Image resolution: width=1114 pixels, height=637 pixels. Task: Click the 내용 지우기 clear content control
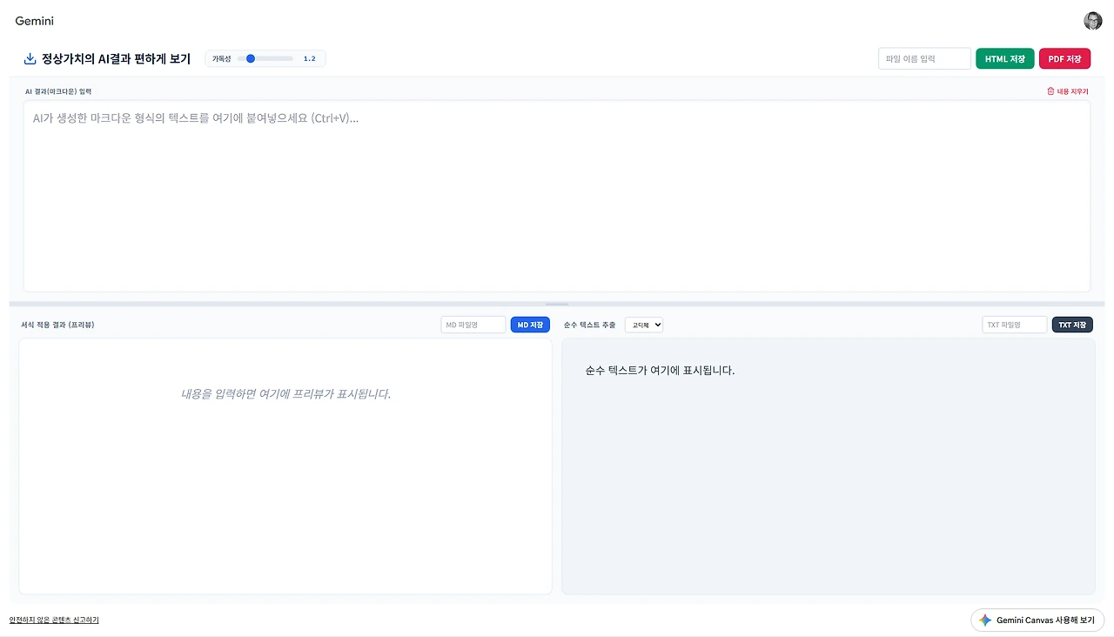[1072, 91]
